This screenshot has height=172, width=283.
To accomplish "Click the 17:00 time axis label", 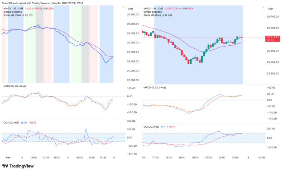I will pyautogui.click(x=155, y=158).
